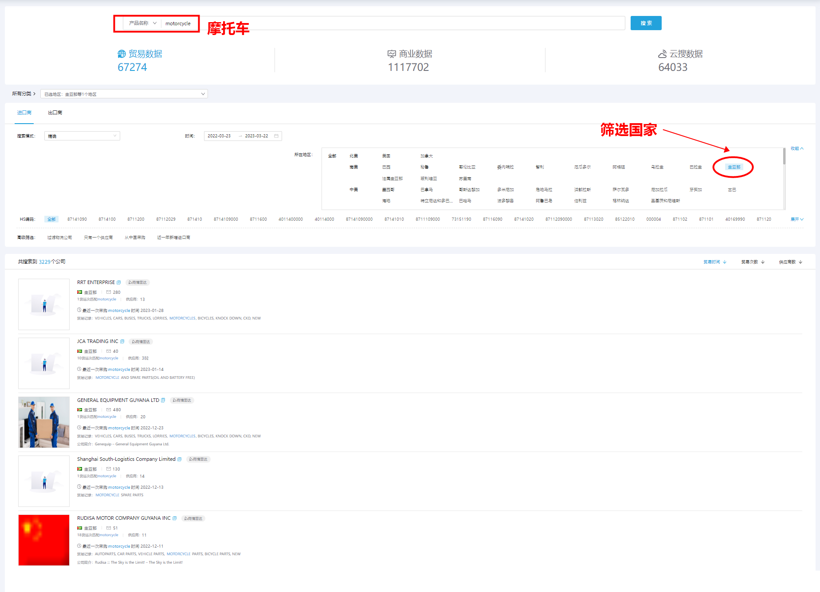Click the cloud search icon beside 云搜数据
This screenshot has width=820, height=592.
tap(662, 54)
